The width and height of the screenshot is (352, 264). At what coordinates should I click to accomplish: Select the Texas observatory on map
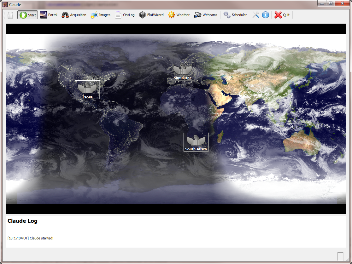tap(87, 89)
